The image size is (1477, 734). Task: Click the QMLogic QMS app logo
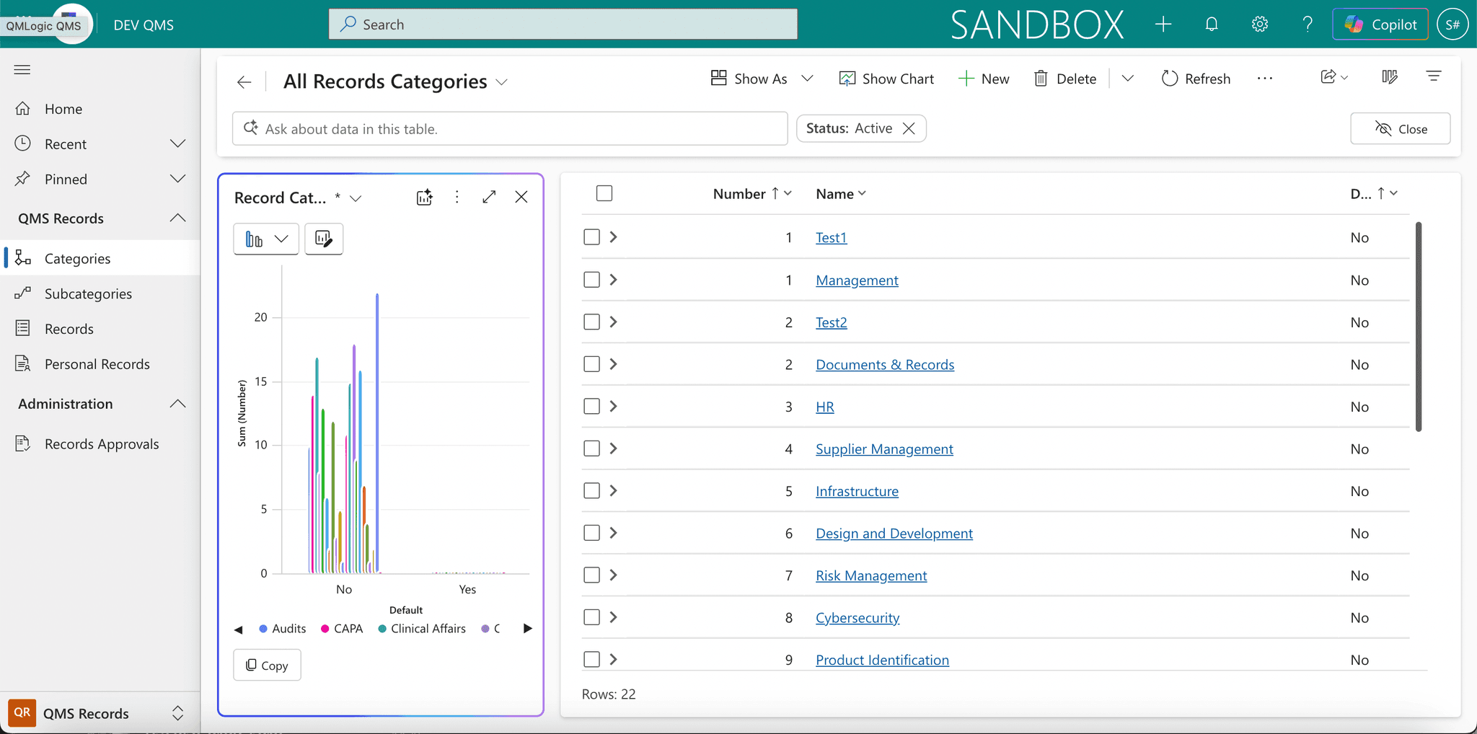72,23
